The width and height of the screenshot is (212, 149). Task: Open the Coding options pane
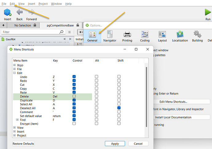pyautogui.click(x=145, y=36)
